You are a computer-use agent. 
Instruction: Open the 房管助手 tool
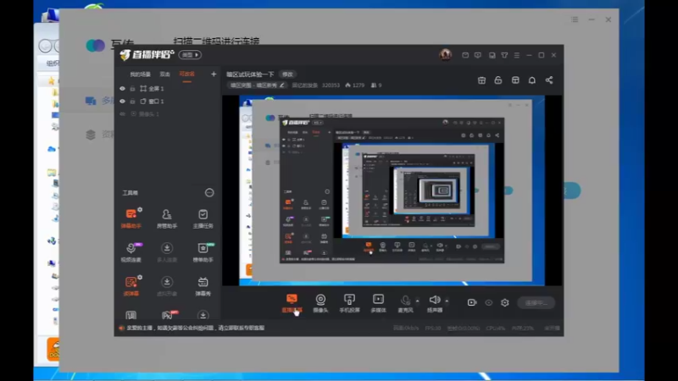pyautogui.click(x=167, y=218)
